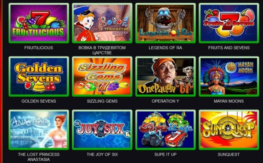Click the OPERATION Y caption
The image size is (263, 163).
[x=166, y=101]
